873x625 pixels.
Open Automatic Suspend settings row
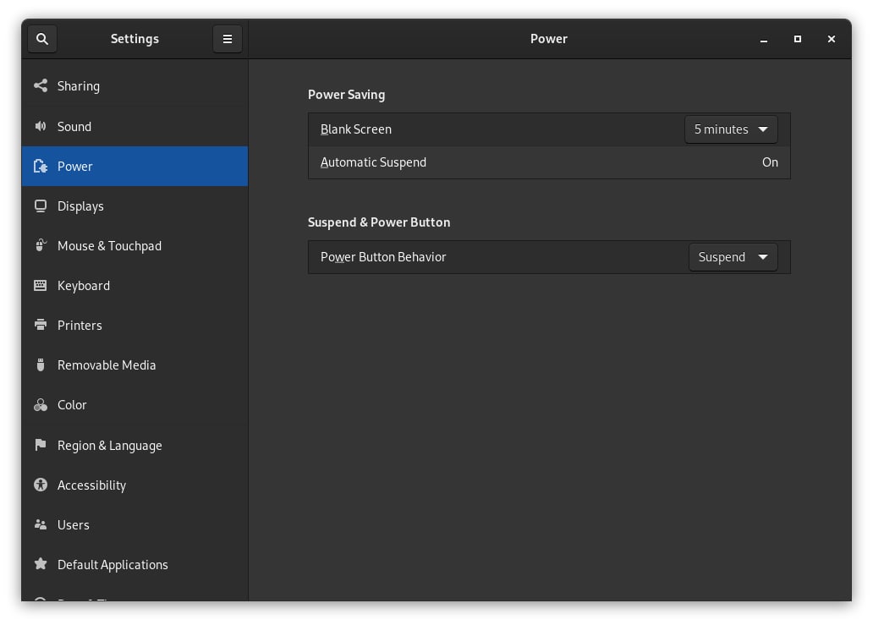point(549,162)
